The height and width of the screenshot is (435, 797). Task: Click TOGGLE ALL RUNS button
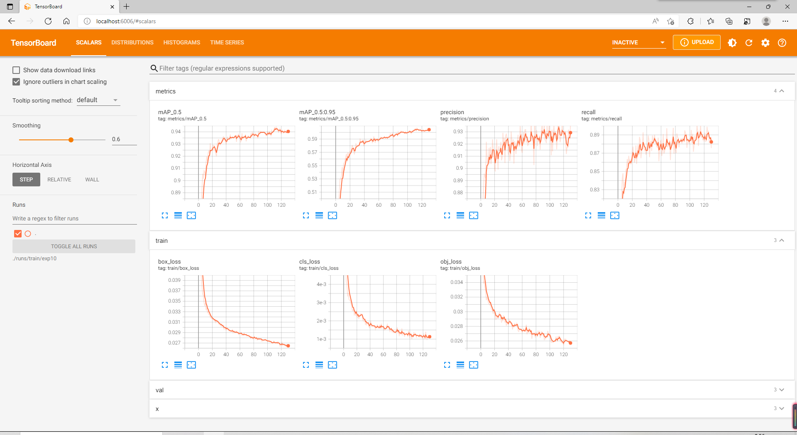(x=74, y=247)
